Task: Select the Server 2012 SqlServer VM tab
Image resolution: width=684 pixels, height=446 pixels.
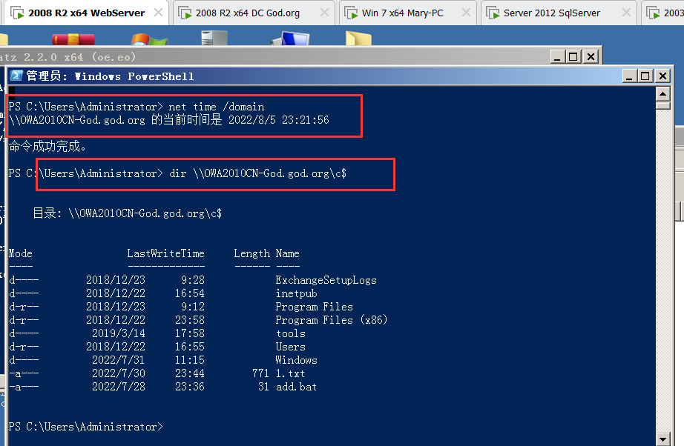Action: point(551,13)
